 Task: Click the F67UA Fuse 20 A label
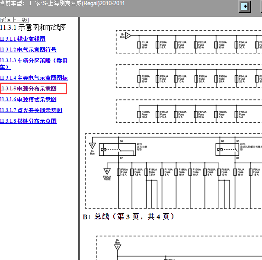[x=202, y=114]
